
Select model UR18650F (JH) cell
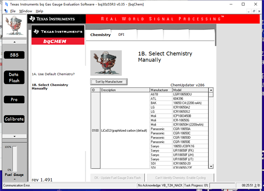(191, 155)
